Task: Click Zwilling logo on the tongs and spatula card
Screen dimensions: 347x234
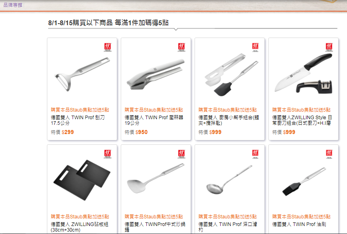Action: pyautogui.click(x=256, y=47)
